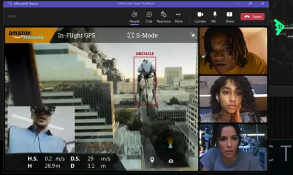This screenshot has width=293, height=175.
Task: Click the "Meet with Team Radford" title
Action: click(x=136, y=3)
